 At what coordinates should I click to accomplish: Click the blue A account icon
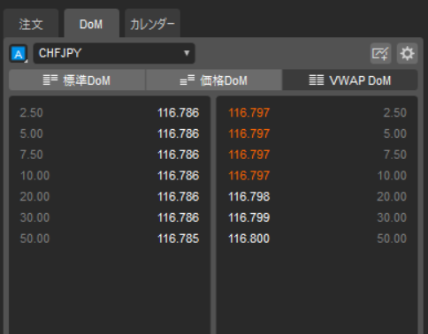click(x=19, y=54)
